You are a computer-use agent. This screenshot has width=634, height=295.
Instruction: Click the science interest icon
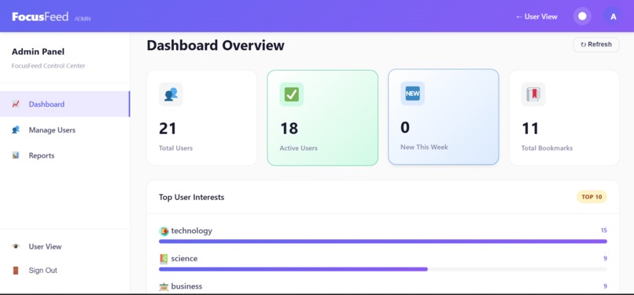click(164, 259)
